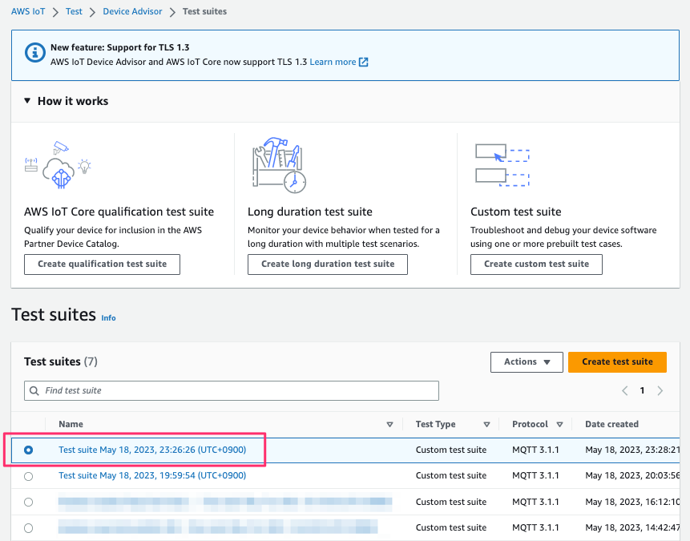Click the toolbox long duration illustration
Screen dimensions: 690x541
(x=278, y=166)
